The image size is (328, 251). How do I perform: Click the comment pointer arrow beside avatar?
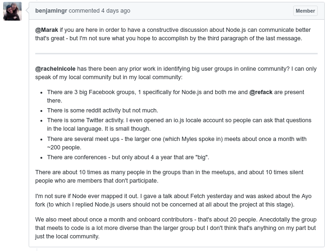pos(27,10)
